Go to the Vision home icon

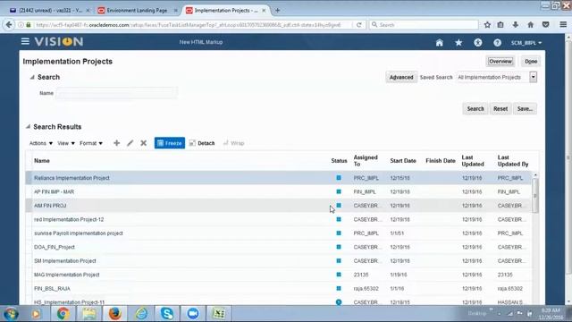point(439,43)
